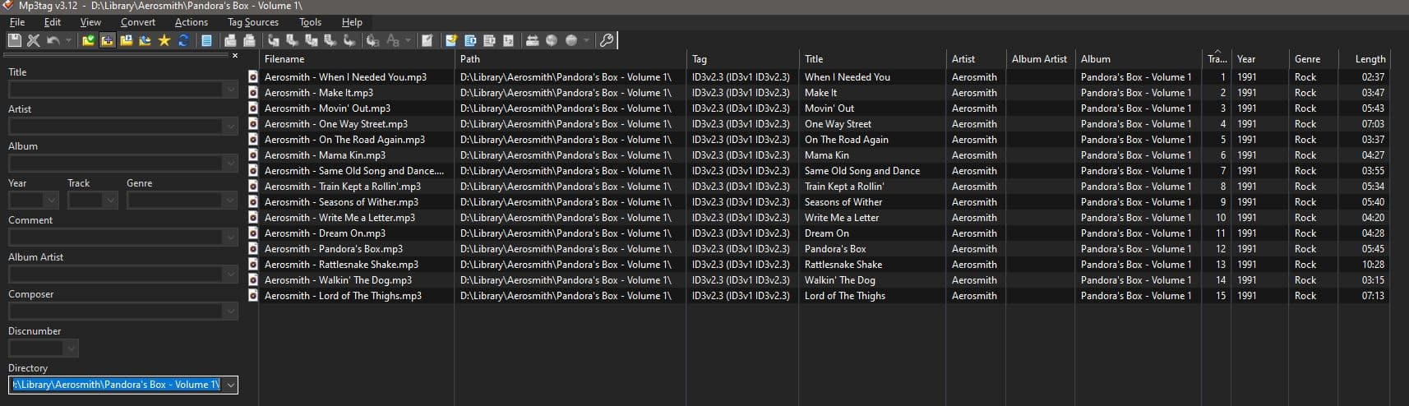Image resolution: width=1409 pixels, height=406 pixels.
Task: Click the length value 10:28
Action: (1373, 265)
